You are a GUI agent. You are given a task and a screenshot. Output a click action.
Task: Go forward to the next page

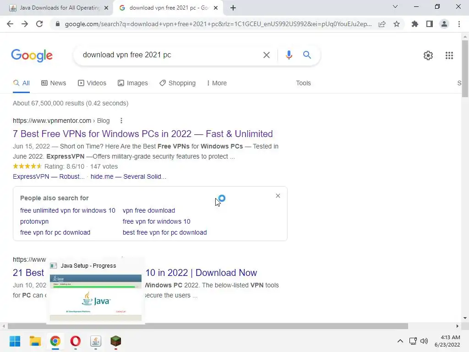25,24
